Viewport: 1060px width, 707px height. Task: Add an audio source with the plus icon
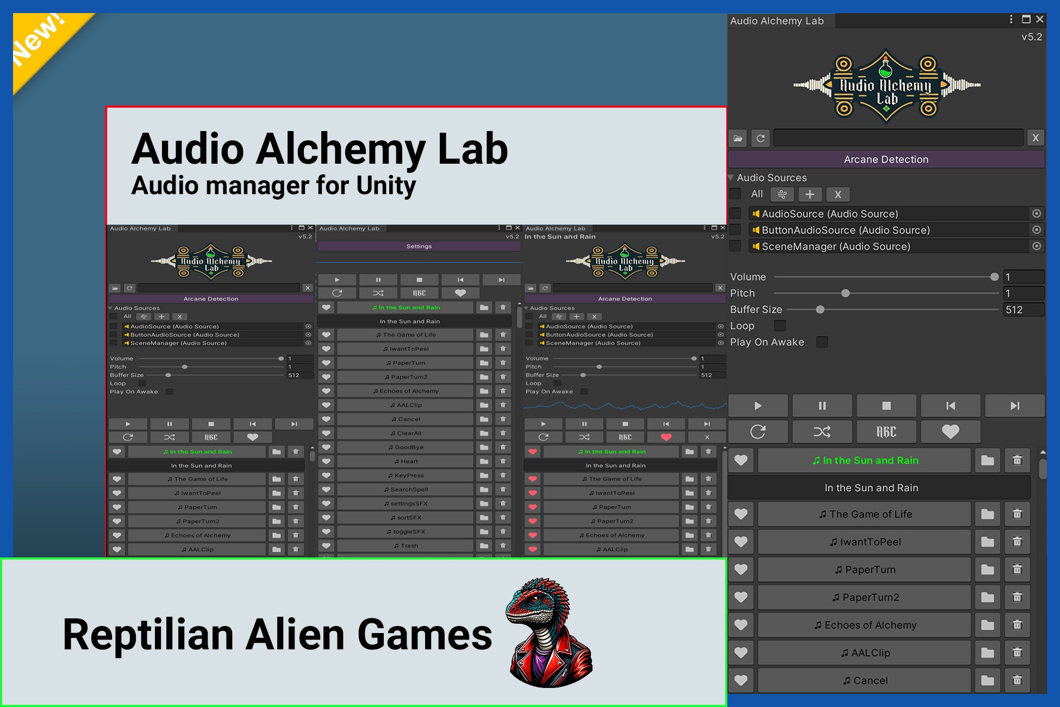[810, 194]
